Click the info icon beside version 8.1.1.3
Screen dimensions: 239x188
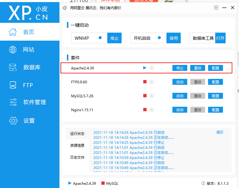pos(204,183)
